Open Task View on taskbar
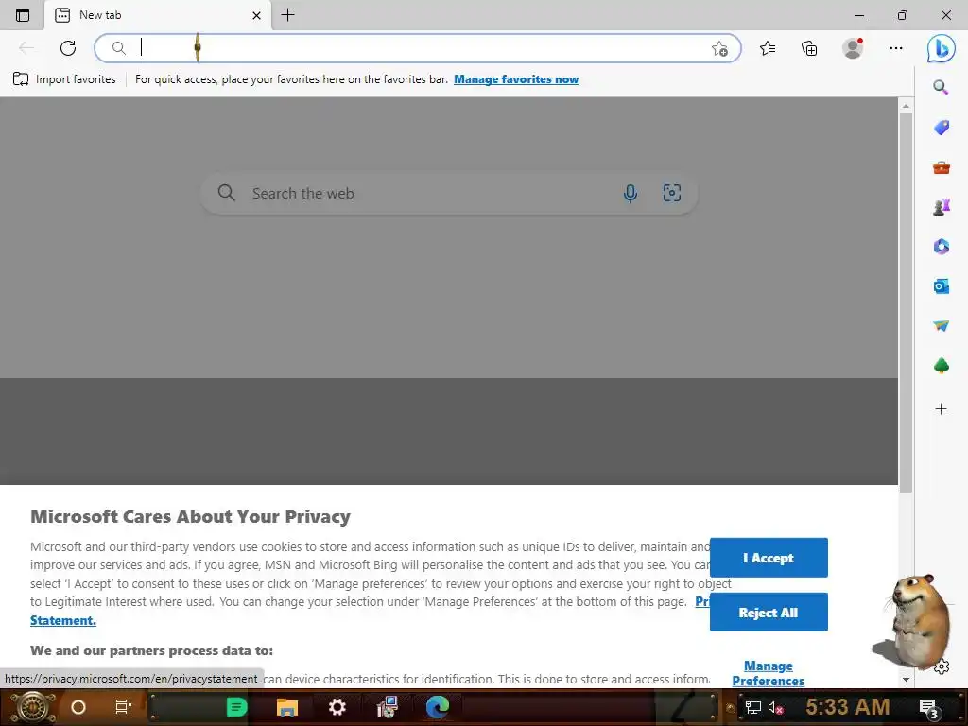Image resolution: width=968 pixels, height=726 pixels. pos(124,707)
